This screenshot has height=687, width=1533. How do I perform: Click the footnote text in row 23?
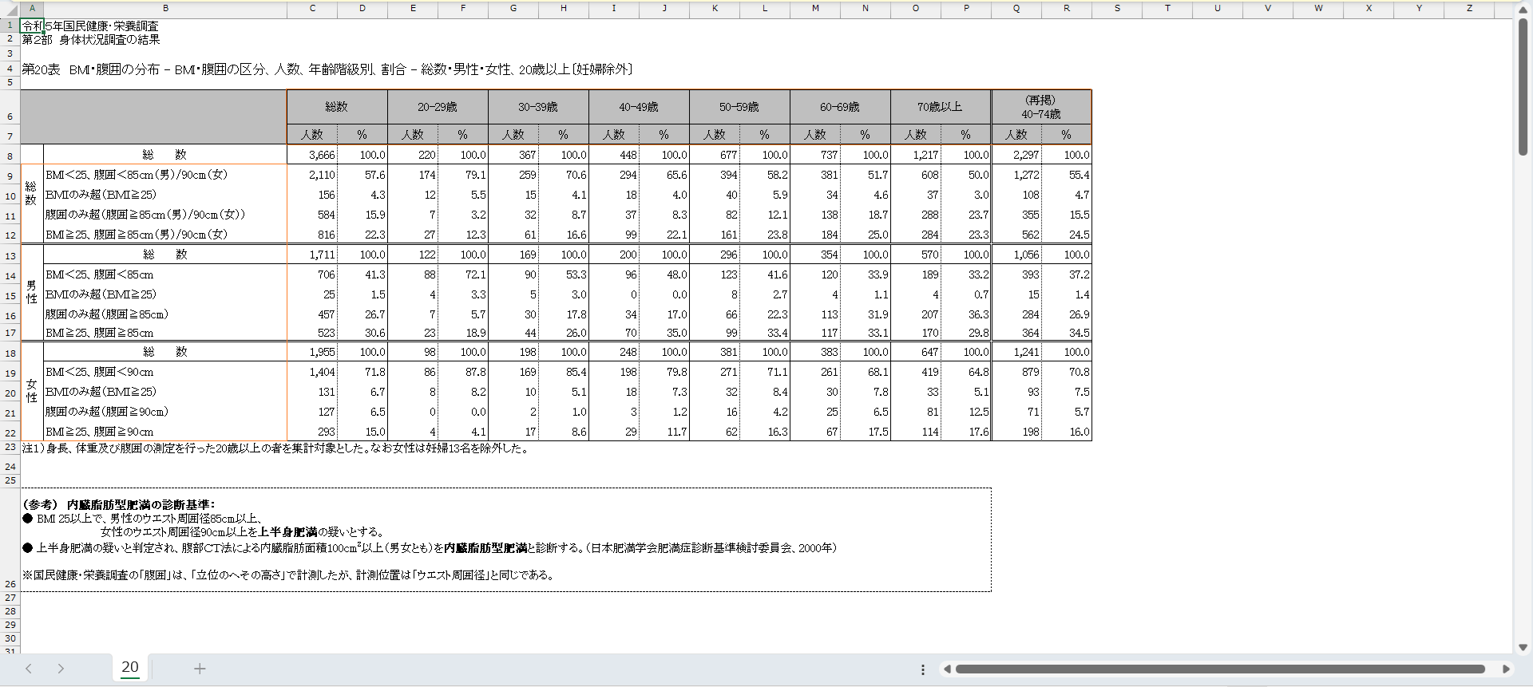point(275,448)
